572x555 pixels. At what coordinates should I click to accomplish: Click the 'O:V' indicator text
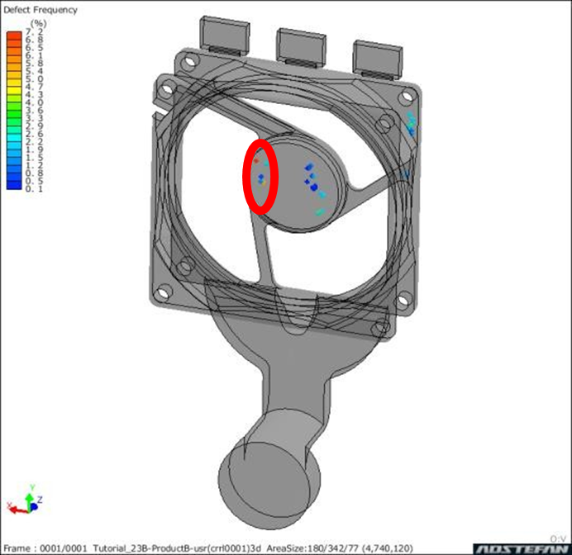pos(558,539)
